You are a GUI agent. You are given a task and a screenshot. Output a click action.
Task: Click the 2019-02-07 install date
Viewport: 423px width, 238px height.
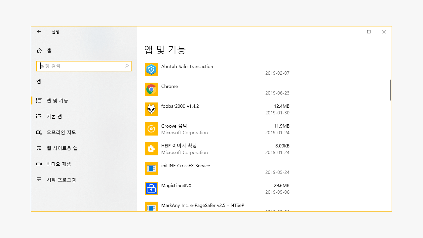pyautogui.click(x=277, y=73)
